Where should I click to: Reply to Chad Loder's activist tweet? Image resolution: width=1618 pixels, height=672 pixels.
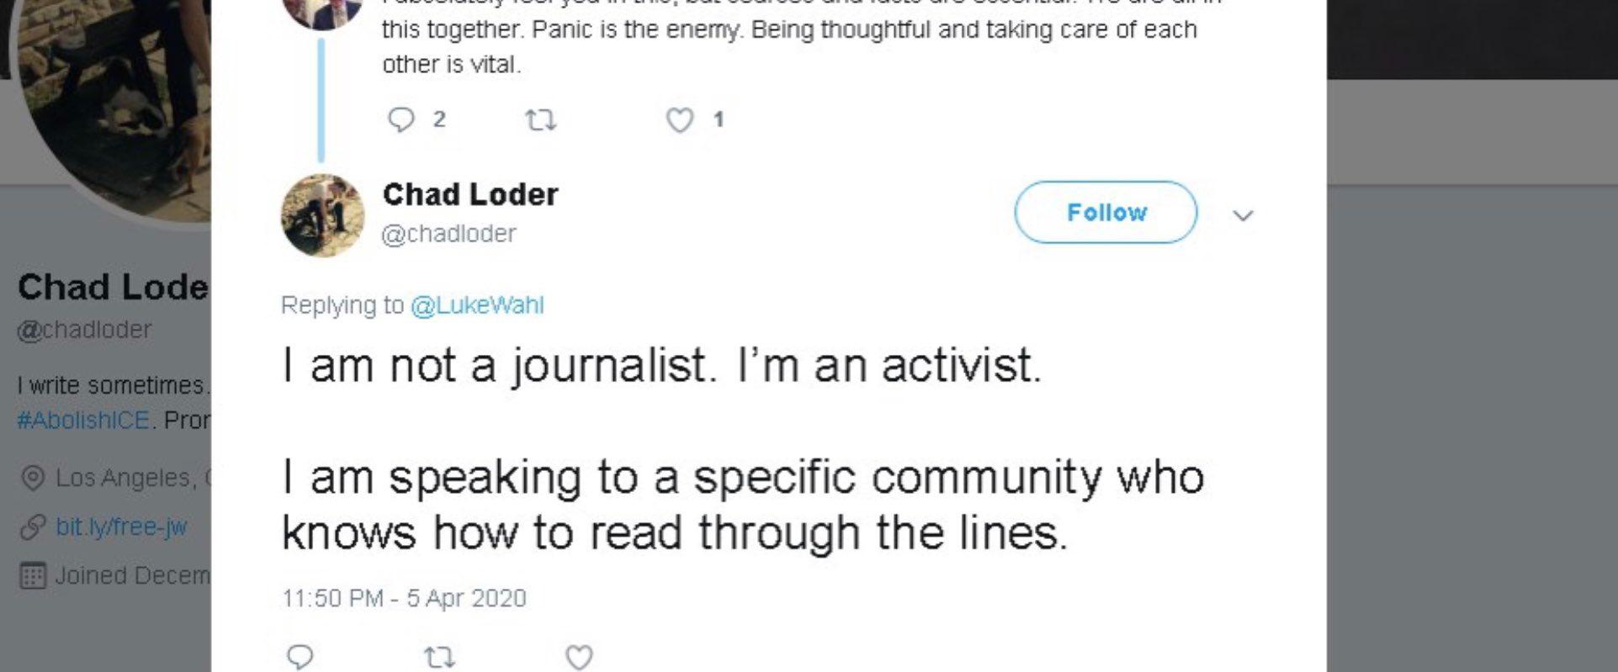pos(300,657)
